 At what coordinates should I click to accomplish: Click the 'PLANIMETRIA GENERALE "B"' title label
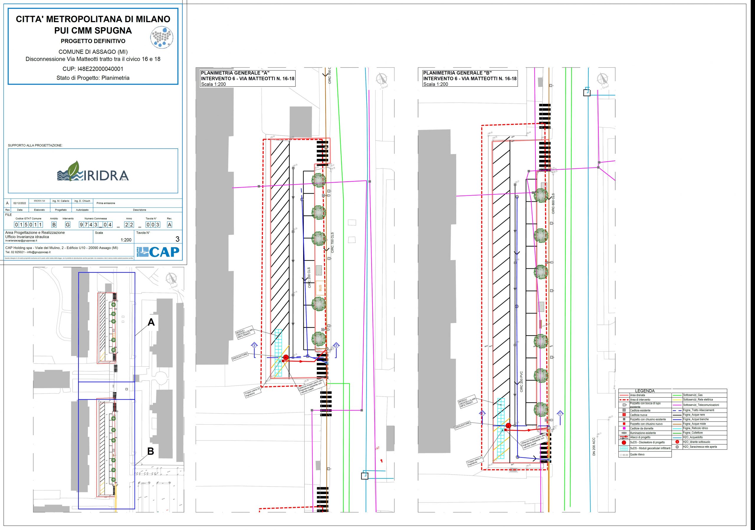(457, 73)
